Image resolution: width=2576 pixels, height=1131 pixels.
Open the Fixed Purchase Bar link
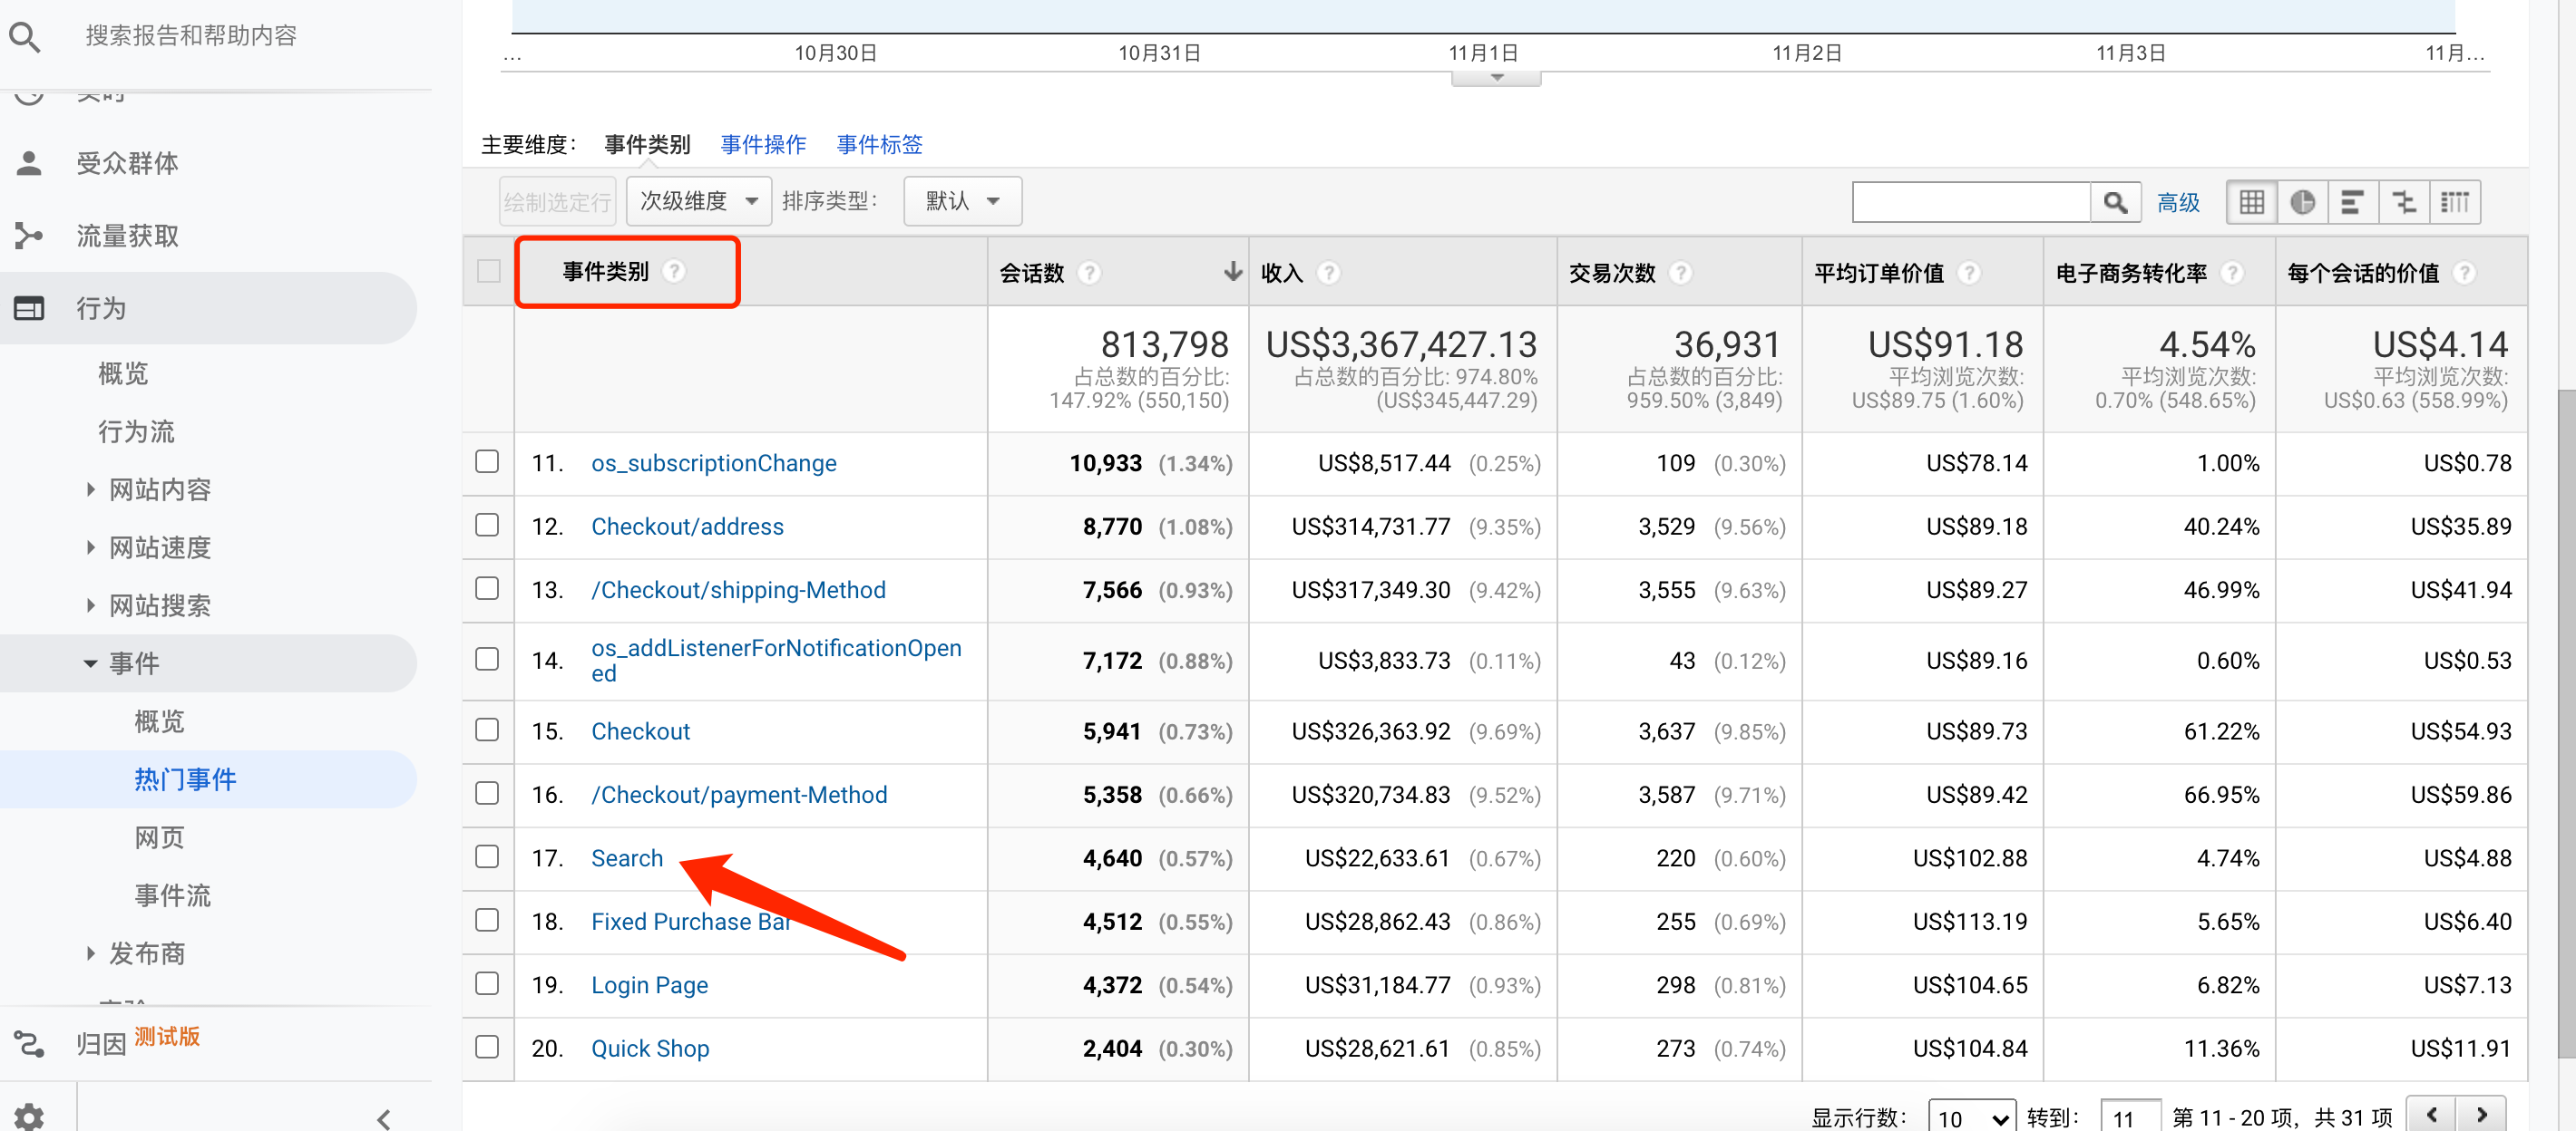point(691,921)
